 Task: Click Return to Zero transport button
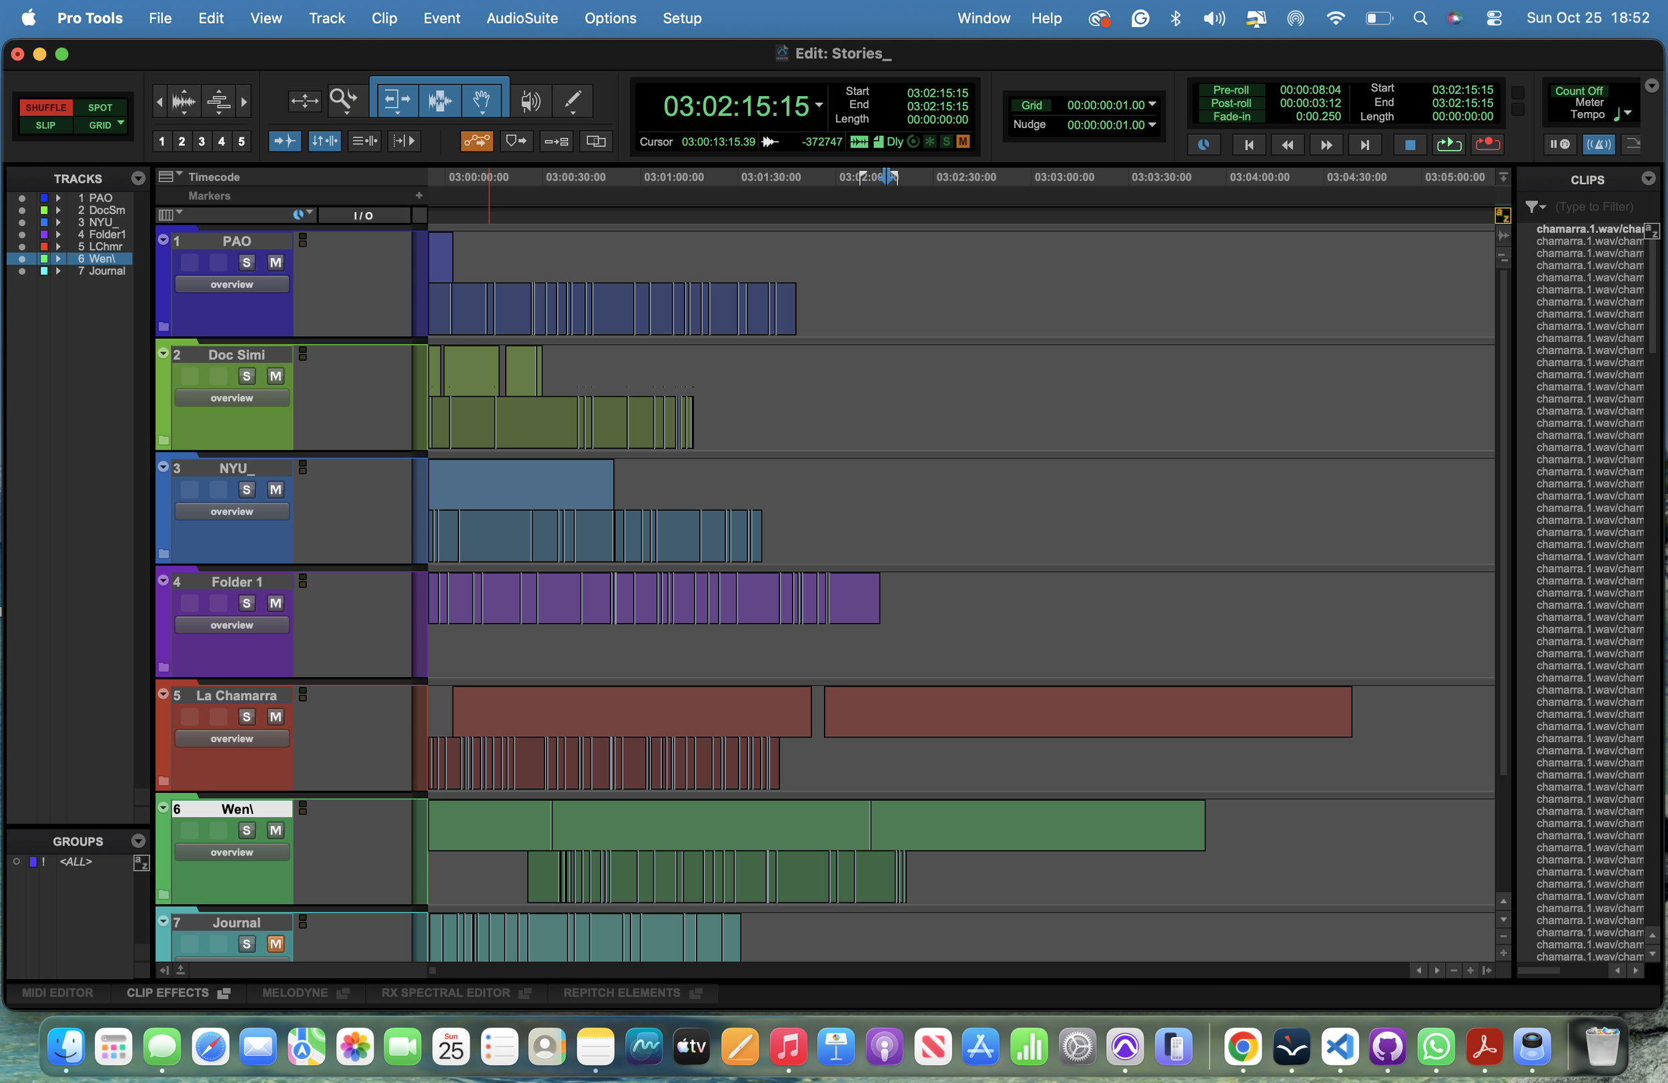coord(1248,144)
